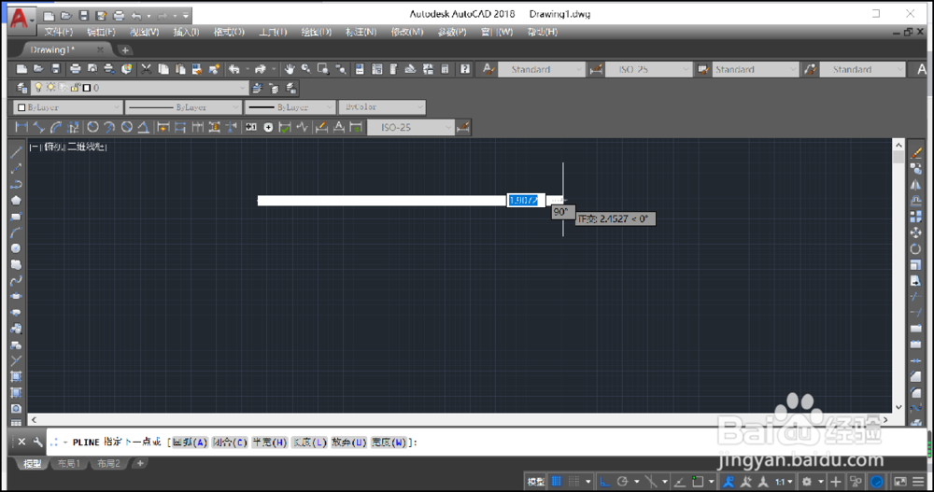
Task: Select the Polygon tool in draw toolbar
Action: pyautogui.click(x=16, y=201)
